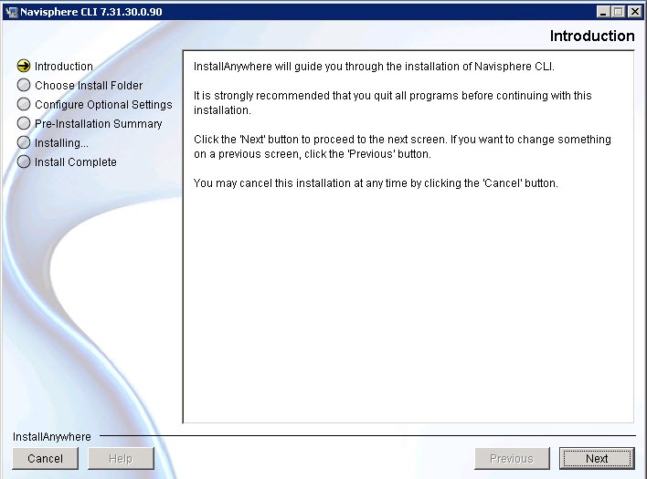Click the circle icon beside Configure Optional Settings

pyautogui.click(x=24, y=105)
